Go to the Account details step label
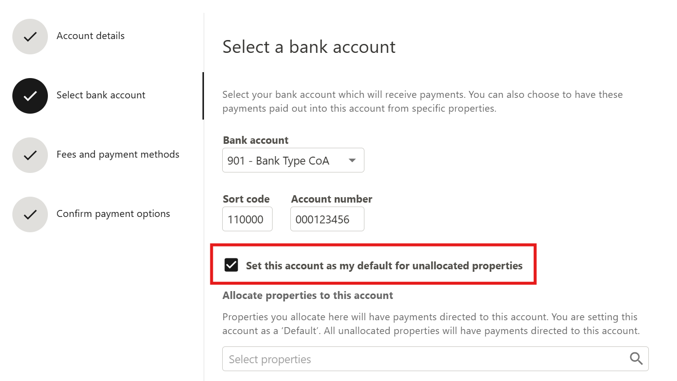 [x=90, y=36]
